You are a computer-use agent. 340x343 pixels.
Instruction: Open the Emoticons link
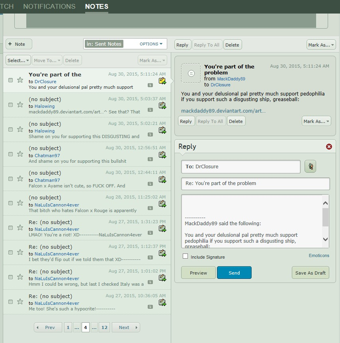[x=319, y=255]
